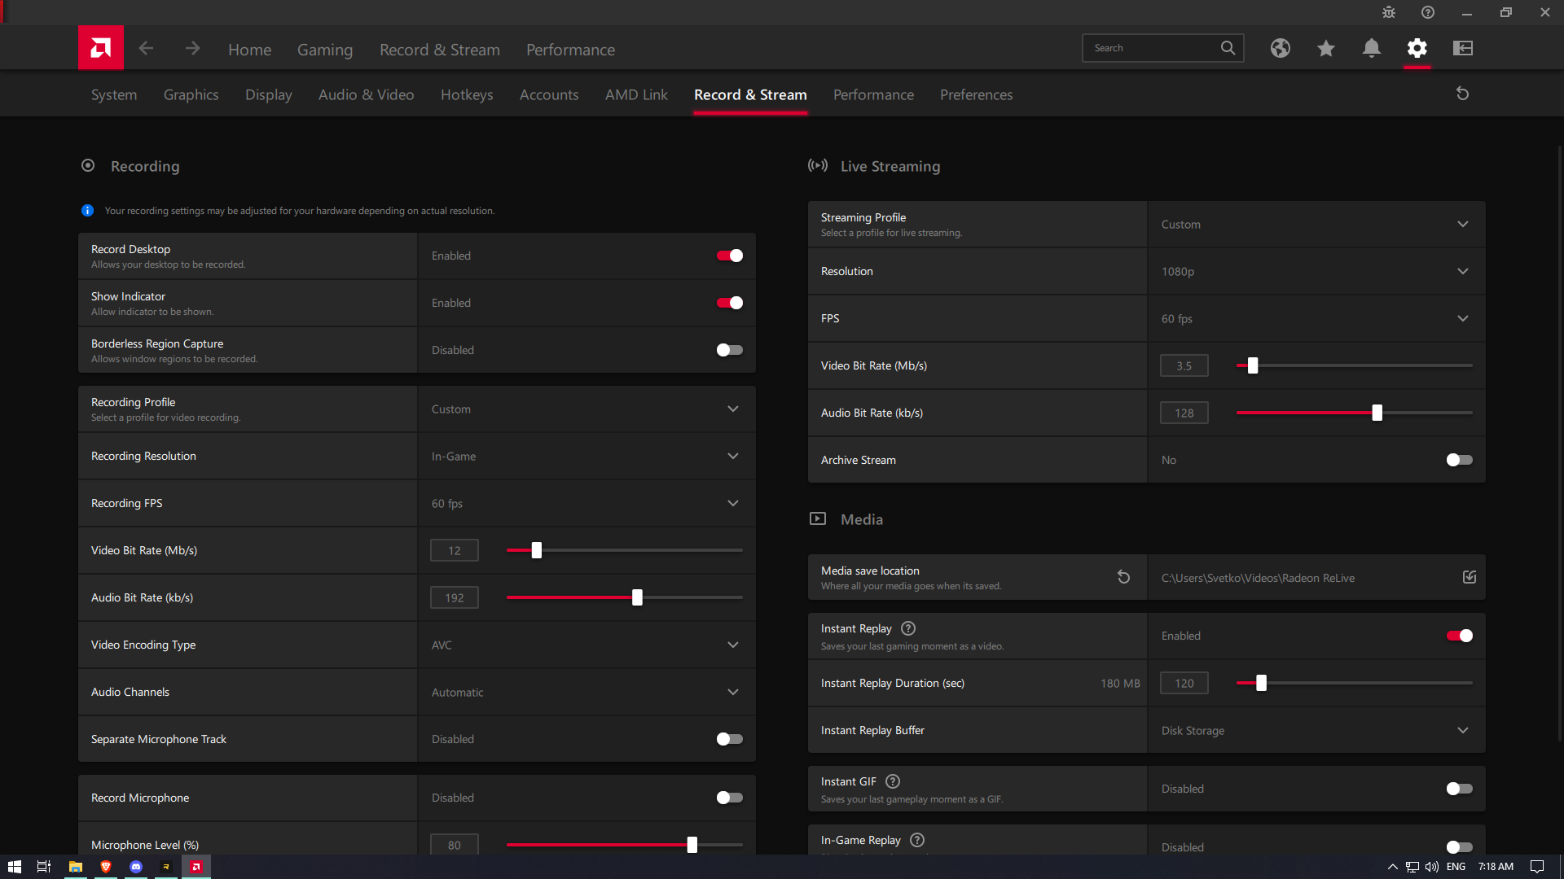Click the settings gear icon

[1417, 48]
